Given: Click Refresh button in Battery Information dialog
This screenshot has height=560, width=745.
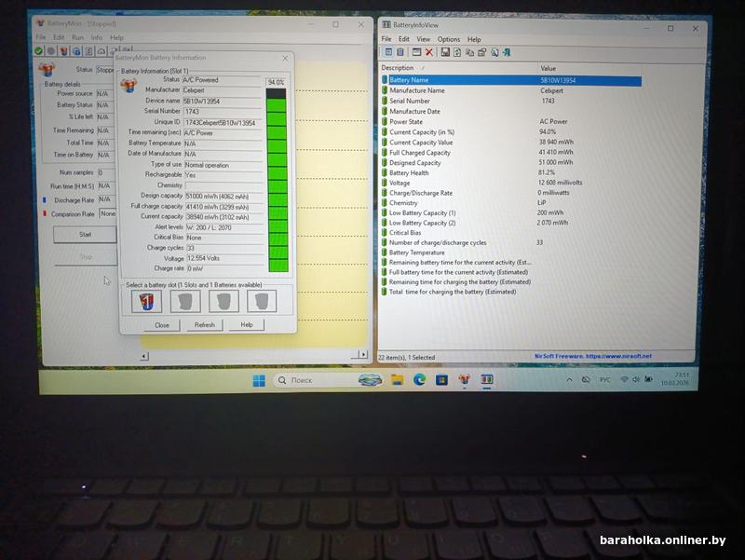Looking at the screenshot, I should point(204,324).
